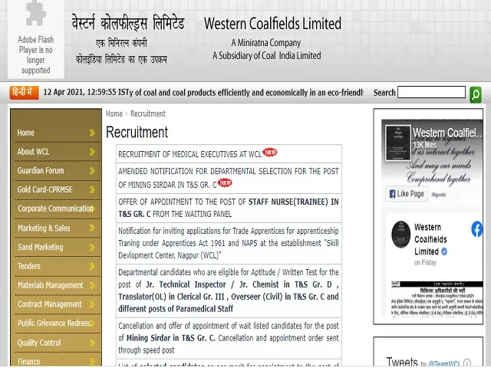The height and width of the screenshot is (368, 491).
Task: Click the Facebook post image with Hindi text
Action: 437,298
